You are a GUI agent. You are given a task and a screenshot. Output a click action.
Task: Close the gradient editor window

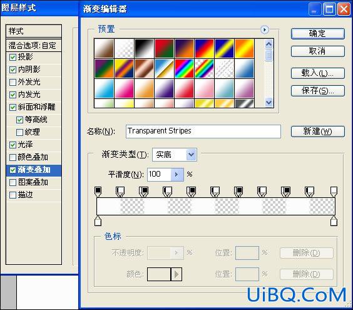click(344, 9)
